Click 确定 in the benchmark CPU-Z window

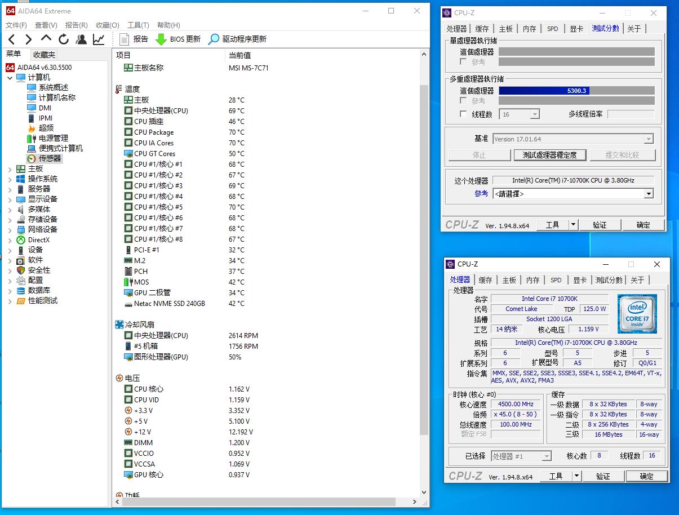(x=644, y=225)
